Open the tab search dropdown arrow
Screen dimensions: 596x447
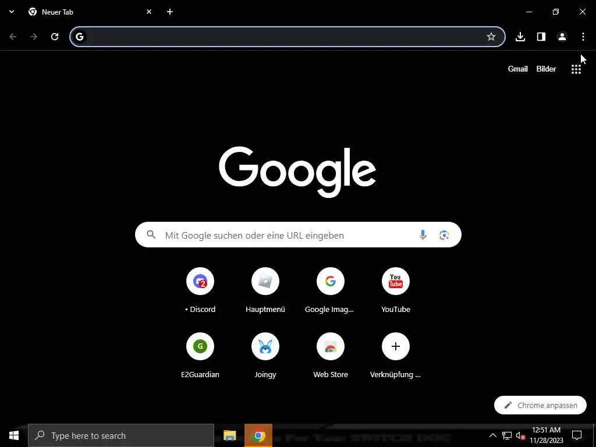12,12
